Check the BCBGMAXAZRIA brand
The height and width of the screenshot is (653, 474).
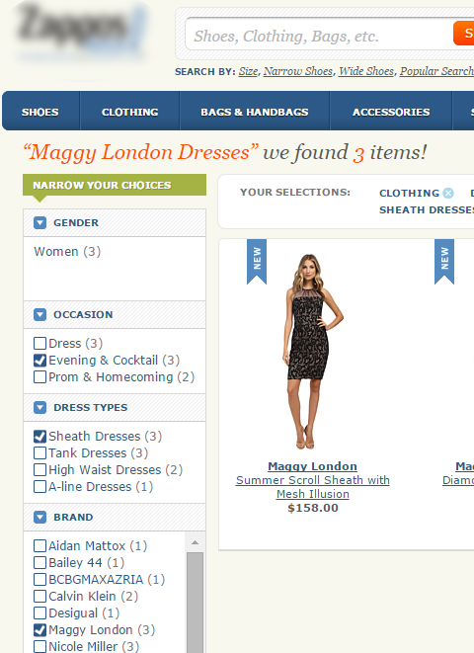[39, 579]
